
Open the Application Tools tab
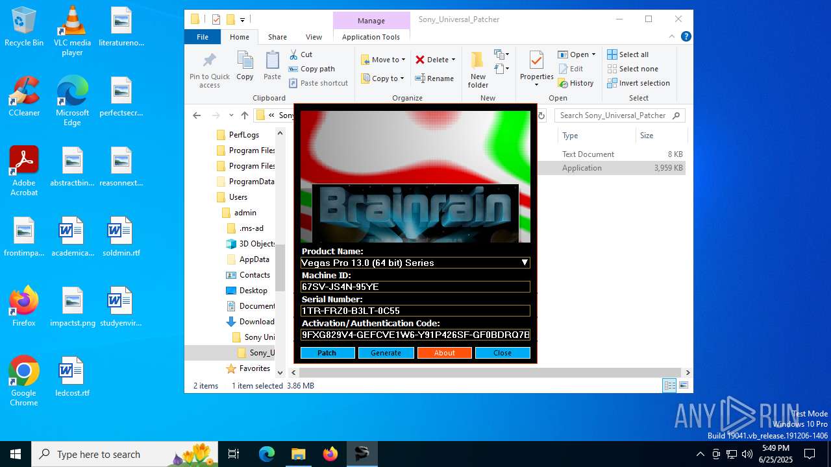(371, 37)
